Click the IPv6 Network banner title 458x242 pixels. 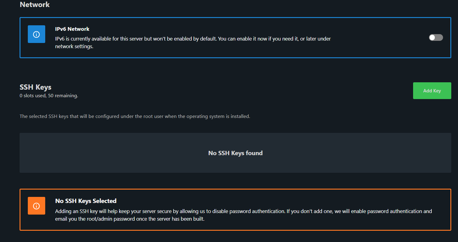click(72, 29)
